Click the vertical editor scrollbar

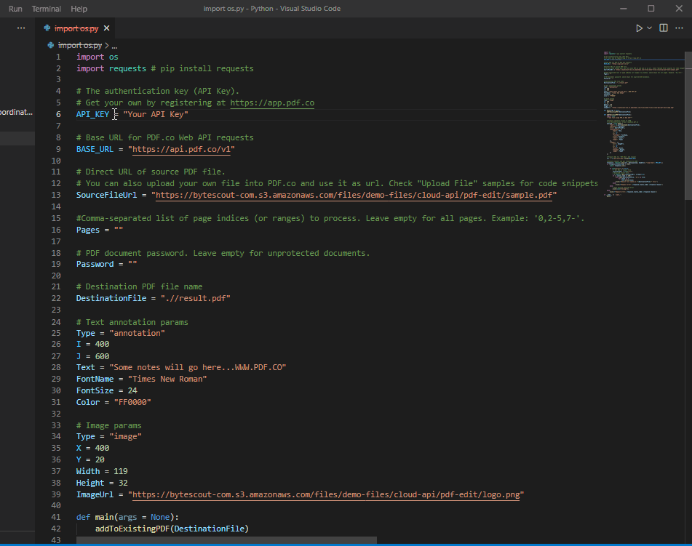(688, 126)
